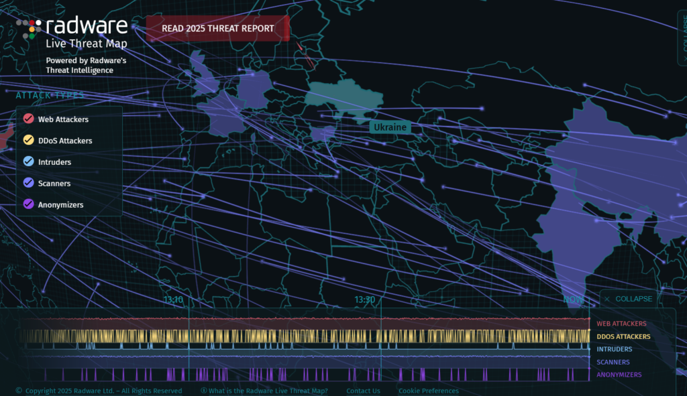The height and width of the screenshot is (396, 687).
Task: Open the READ 2025 THREAT REPORT button
Action: tap(218, 28)
